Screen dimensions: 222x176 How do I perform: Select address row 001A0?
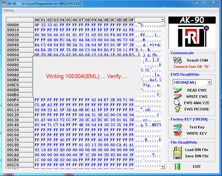coord(20,155)
